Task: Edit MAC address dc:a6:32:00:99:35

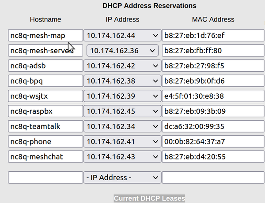Action: tap(213, 126)
